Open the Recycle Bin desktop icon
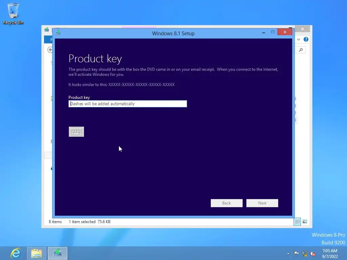Screen dimensions: 347x260 13,14
